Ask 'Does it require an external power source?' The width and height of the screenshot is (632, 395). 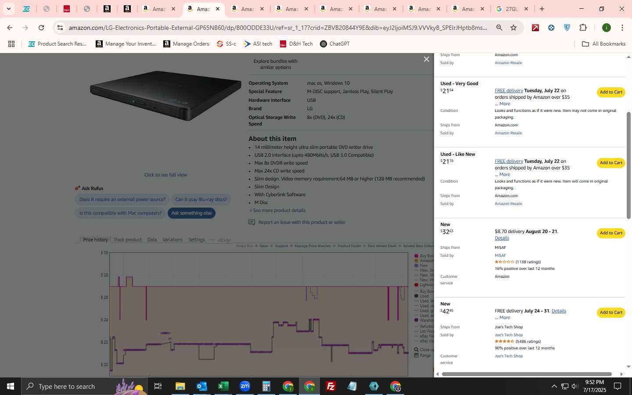tap(122, 199)
